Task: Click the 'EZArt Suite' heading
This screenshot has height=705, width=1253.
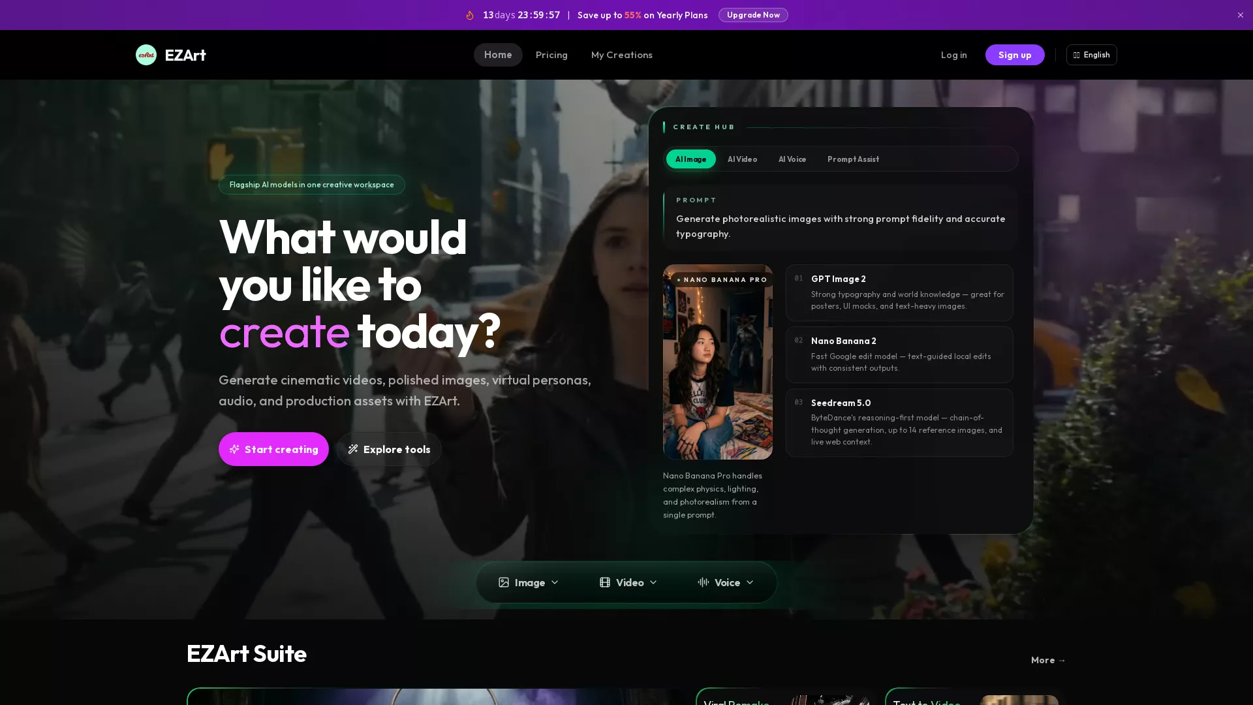Action: point(247,653)
